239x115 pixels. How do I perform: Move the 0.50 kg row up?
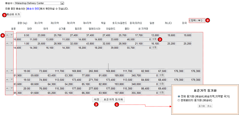pos(7,35)
